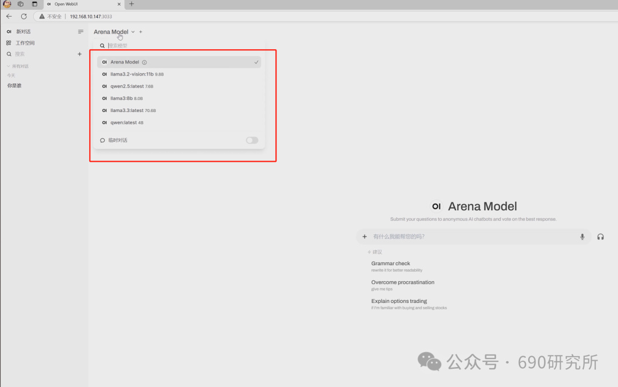Reload the page with the refresh icon
Viewport: 618px width, 387px height.
tap(23, 16)
